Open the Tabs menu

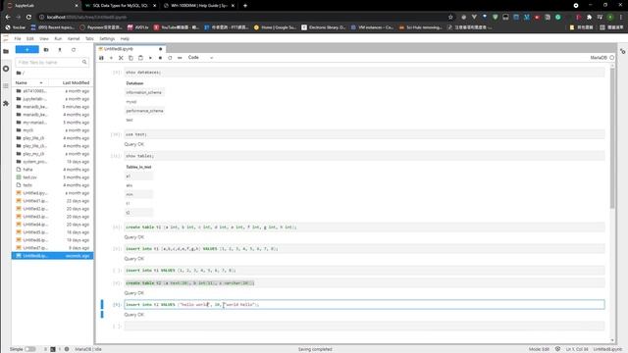89,39
